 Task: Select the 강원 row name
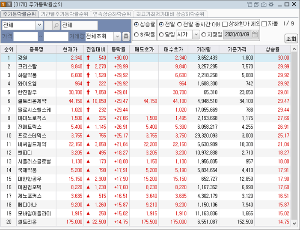(x=22, y=58)
